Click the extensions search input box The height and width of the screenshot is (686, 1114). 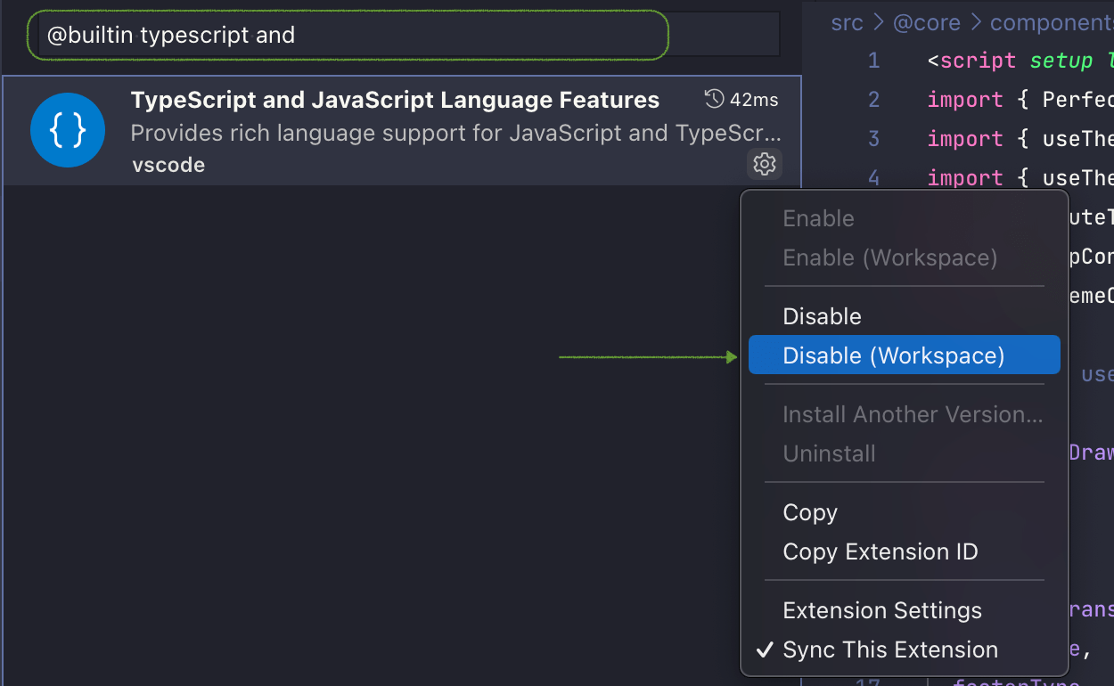(348, 35)
